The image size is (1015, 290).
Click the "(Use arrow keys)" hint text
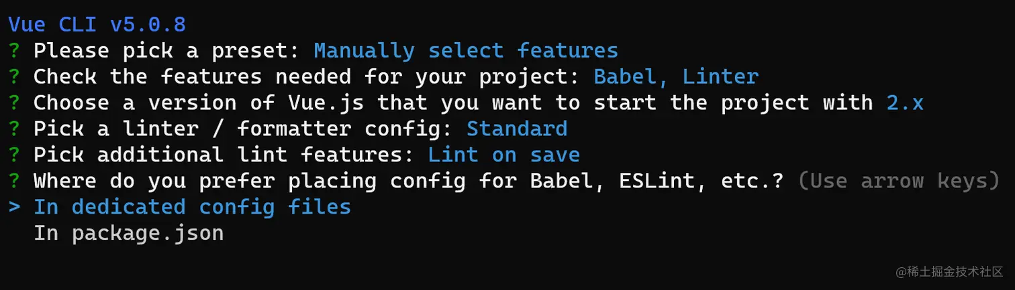(899, 181)
